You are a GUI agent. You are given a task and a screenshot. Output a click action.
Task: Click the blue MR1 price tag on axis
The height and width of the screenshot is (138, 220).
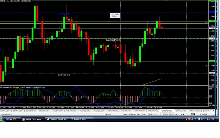pyautogui.click(x=212, y=12)
